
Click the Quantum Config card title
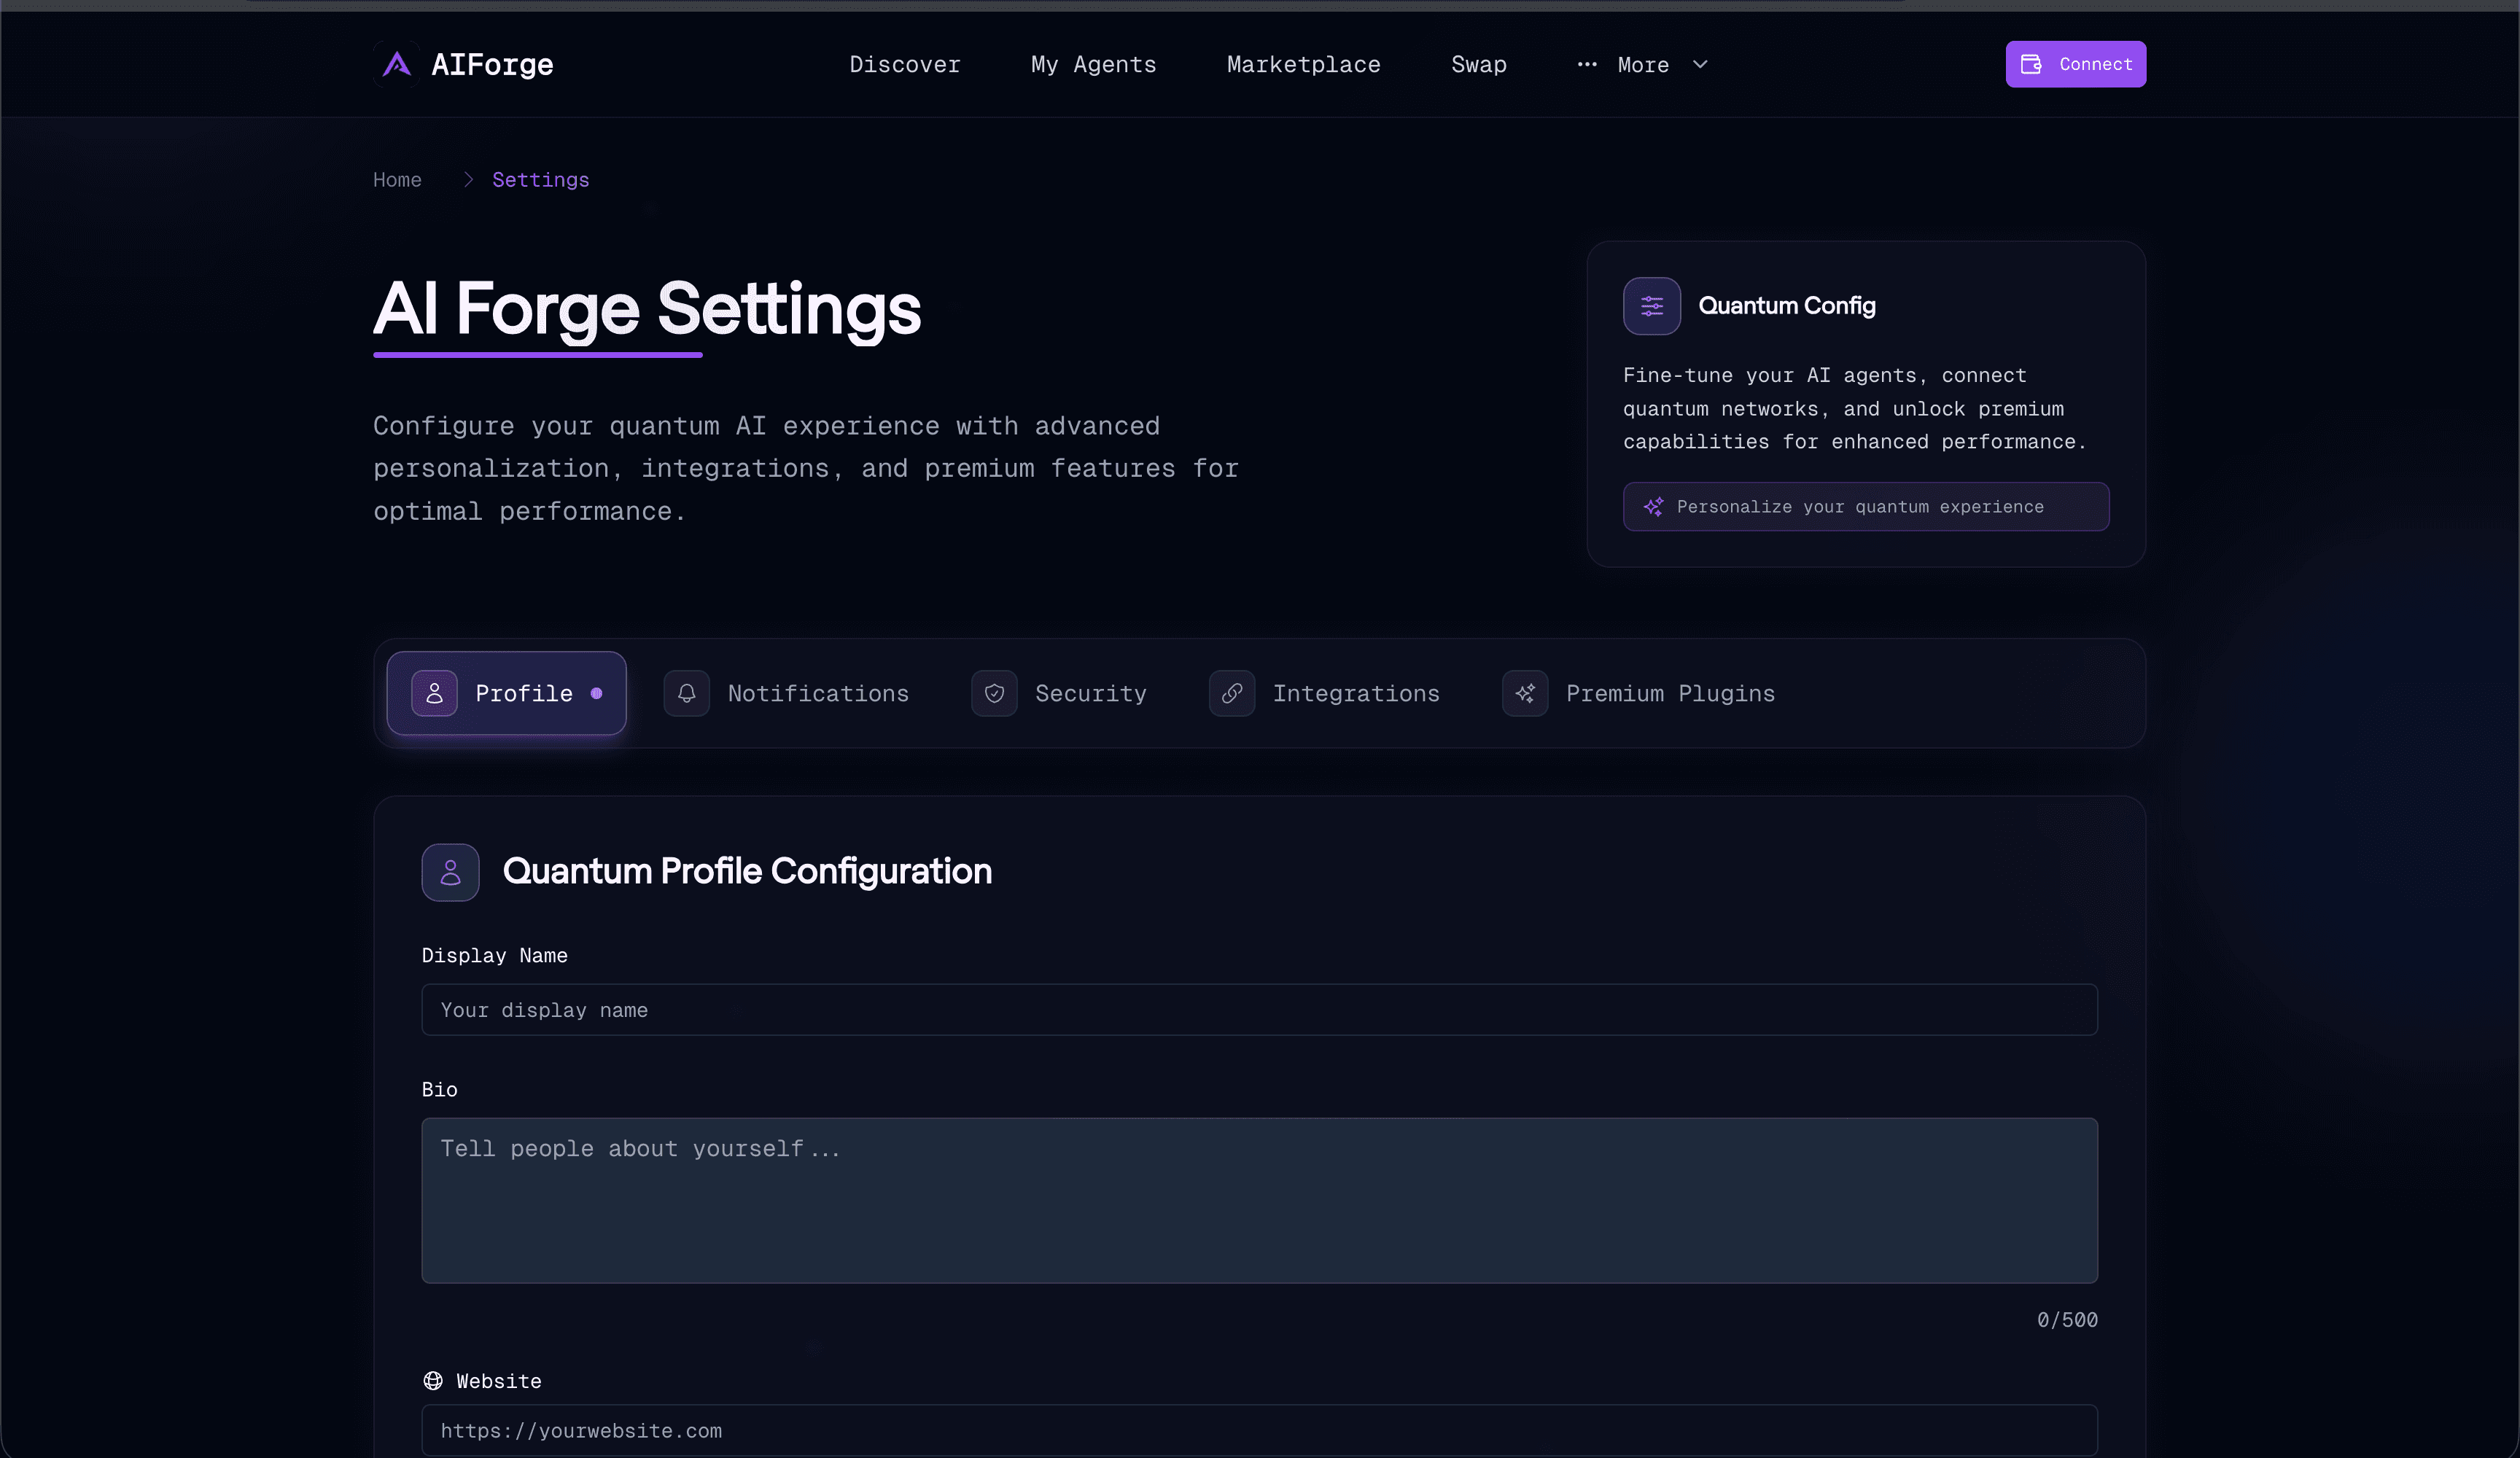(x=1786, y=306)
